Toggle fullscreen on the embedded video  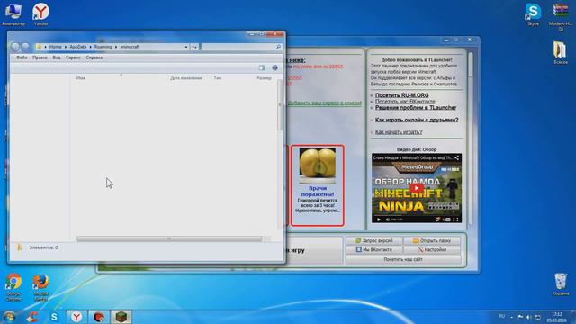coord(455,220)
